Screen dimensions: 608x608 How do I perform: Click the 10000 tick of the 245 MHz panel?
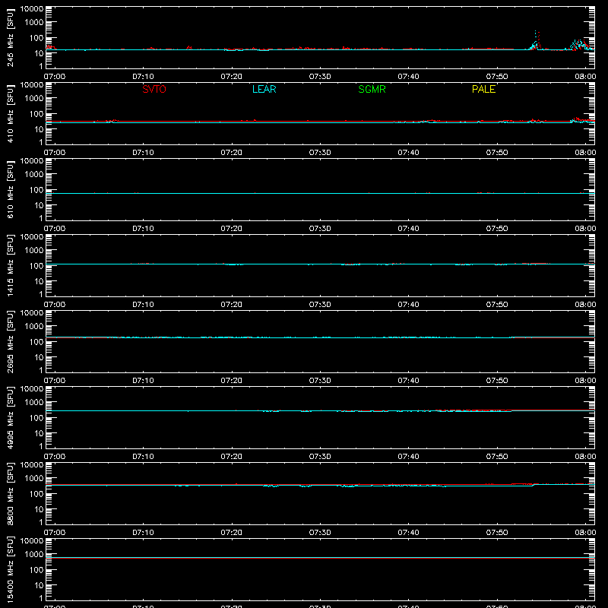pos(32,9)
